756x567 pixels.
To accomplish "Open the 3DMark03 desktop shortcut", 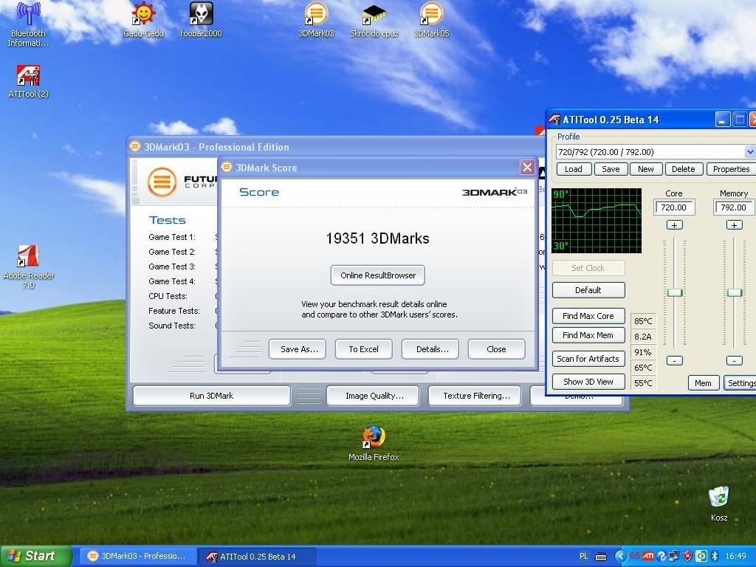I will pyautogui.click(x=316, y=20).
